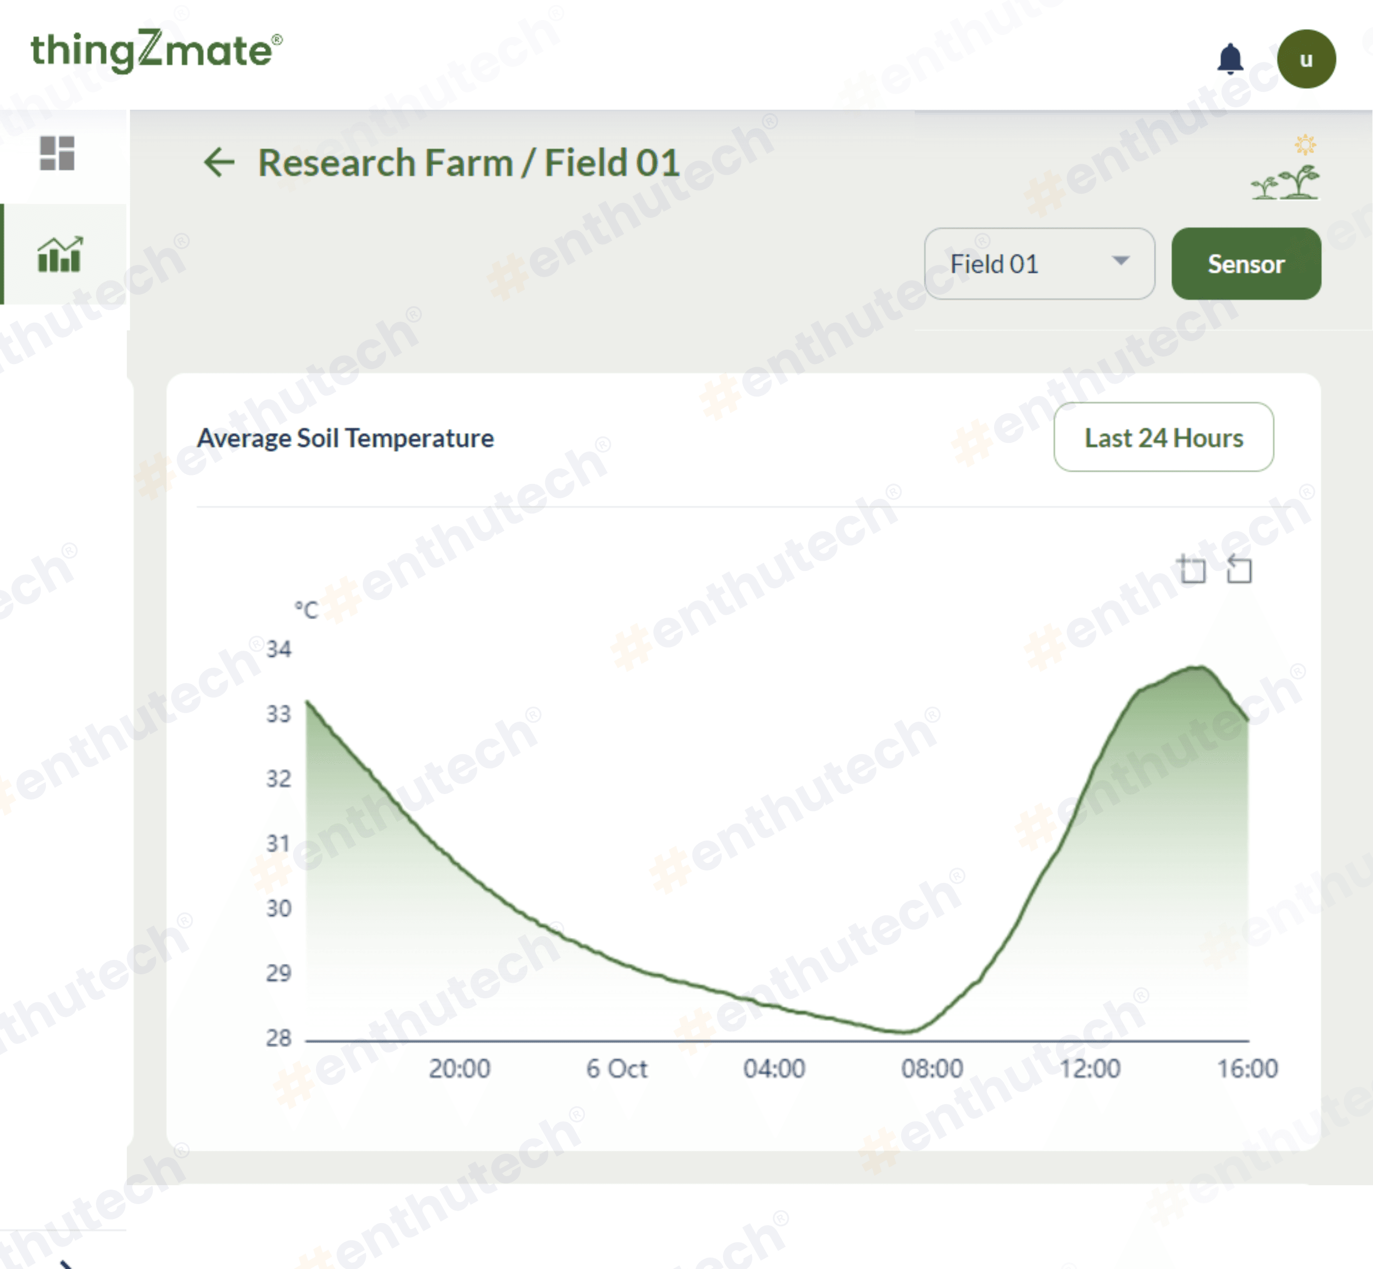The width and height of the screenshot is (1373, 1269).
Task: Open the Last 24 Hours range selector
Action: 1163,437
